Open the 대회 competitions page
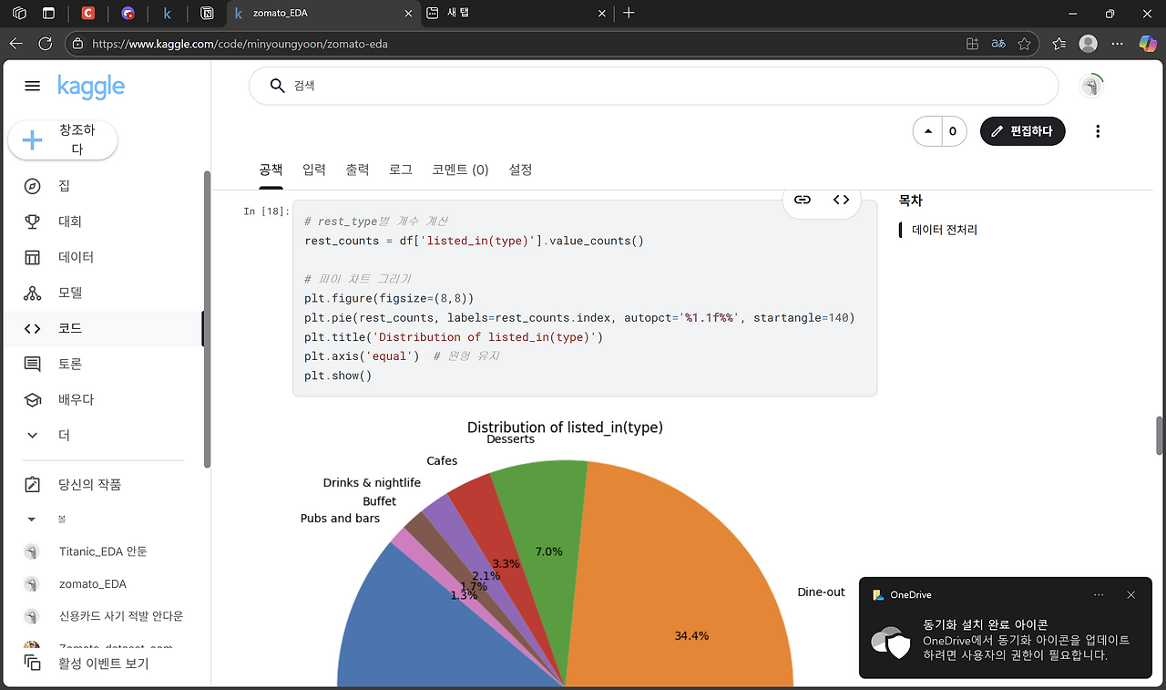The width and height of the screenshot is (1166, 690). (x=70, y=221)
